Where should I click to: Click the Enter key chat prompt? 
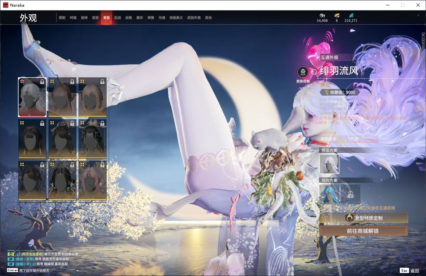(28, 271)
